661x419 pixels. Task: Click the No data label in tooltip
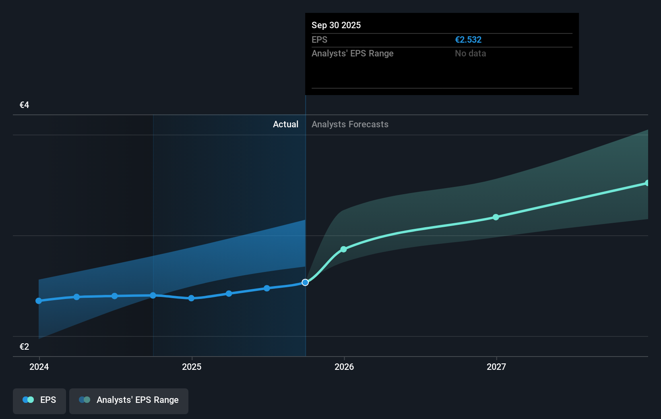coord(470,53)
